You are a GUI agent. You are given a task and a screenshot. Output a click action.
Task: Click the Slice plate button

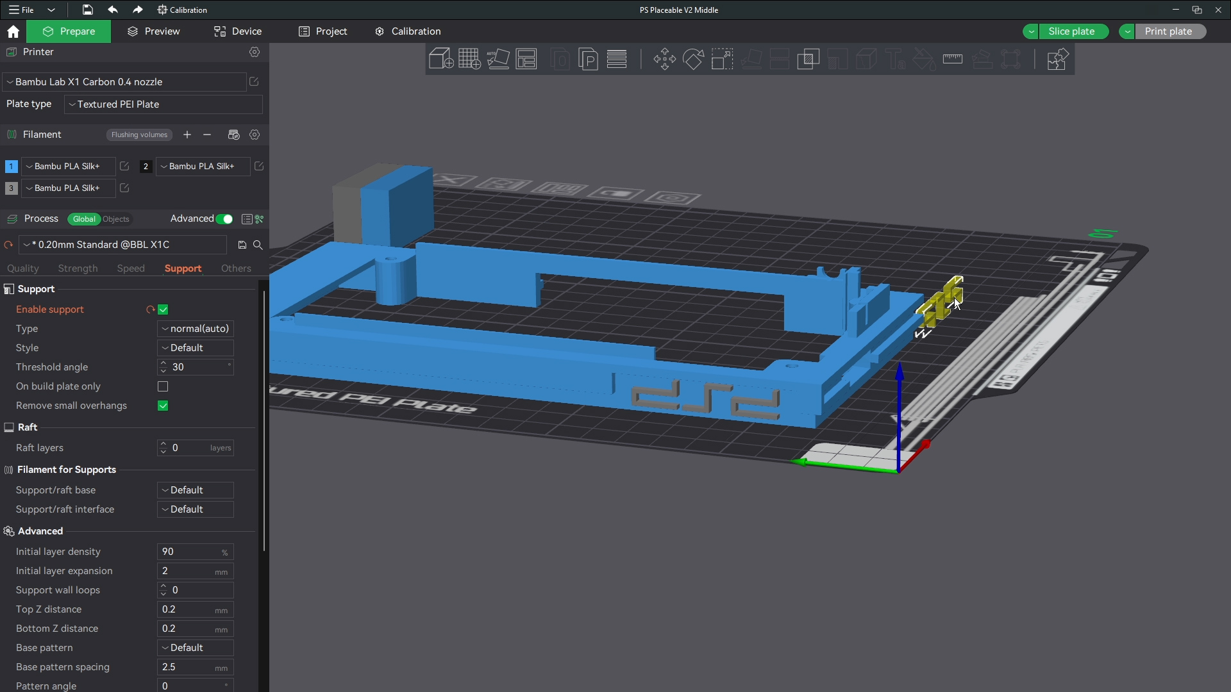(1071, 31)
